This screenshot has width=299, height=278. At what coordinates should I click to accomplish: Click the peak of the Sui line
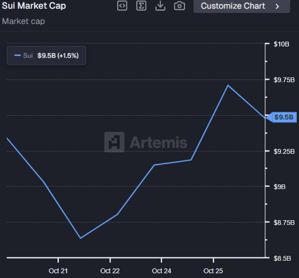(x=228, y=85)
